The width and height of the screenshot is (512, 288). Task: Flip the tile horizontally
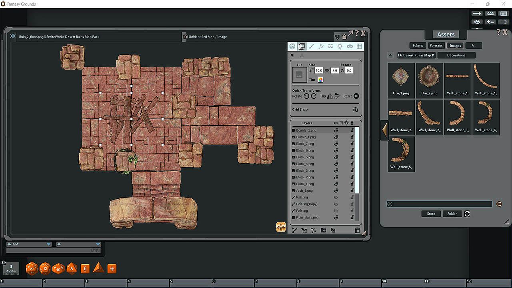pos(330,96)
